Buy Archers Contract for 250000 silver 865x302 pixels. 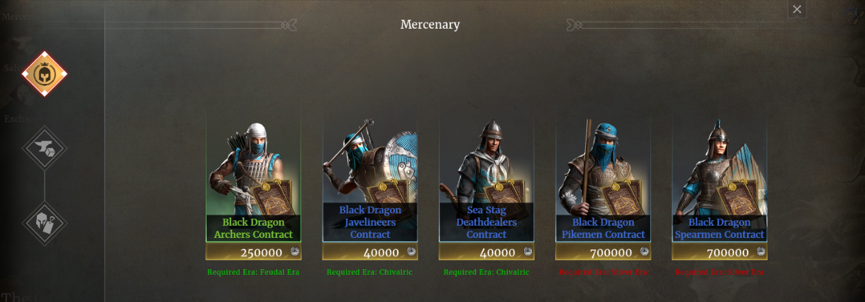point(253,252)
